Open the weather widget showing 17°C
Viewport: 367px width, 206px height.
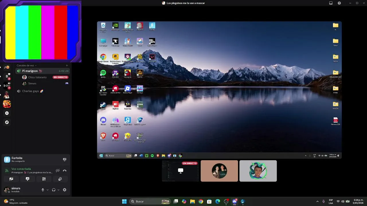pos(16,201)
